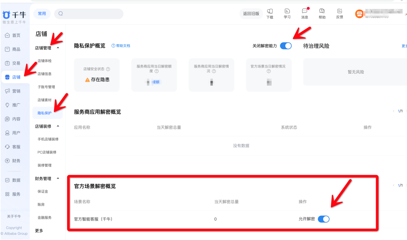The height and width of the screenshot is (240, 407).
Task: Click the 常用 button
Action: point(42,14)
